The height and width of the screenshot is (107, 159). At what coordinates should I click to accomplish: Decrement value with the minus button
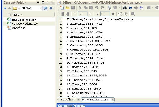[75, 14]
